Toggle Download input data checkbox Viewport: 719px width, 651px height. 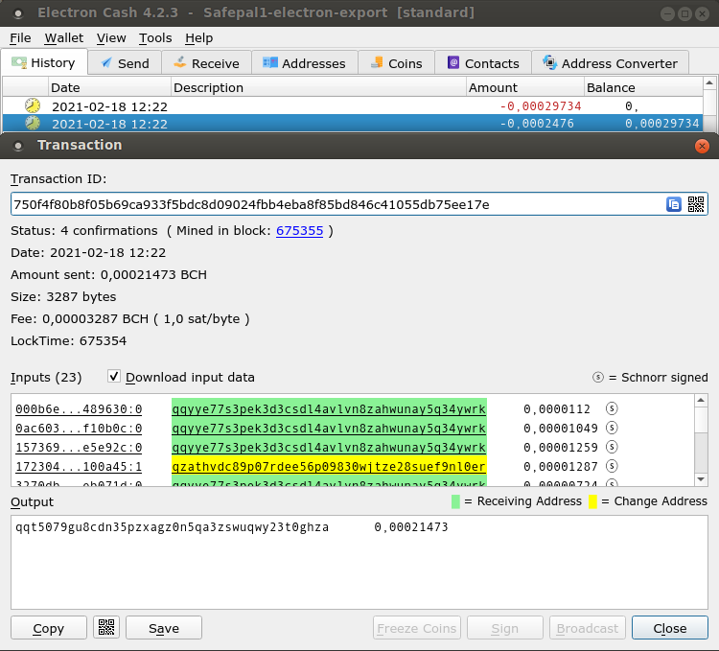coord(114,377)
